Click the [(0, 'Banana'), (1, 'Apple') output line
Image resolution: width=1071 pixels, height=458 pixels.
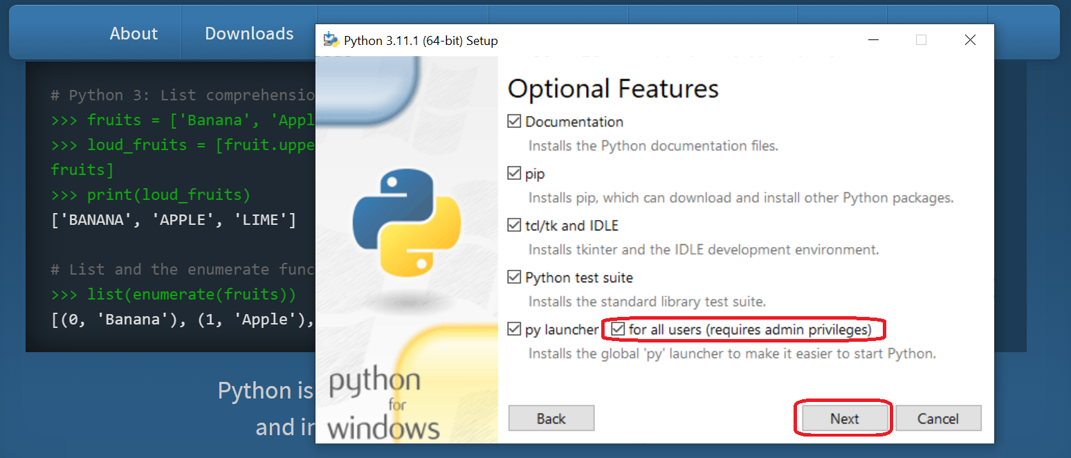pyautogui.click(x=183, y=320)
